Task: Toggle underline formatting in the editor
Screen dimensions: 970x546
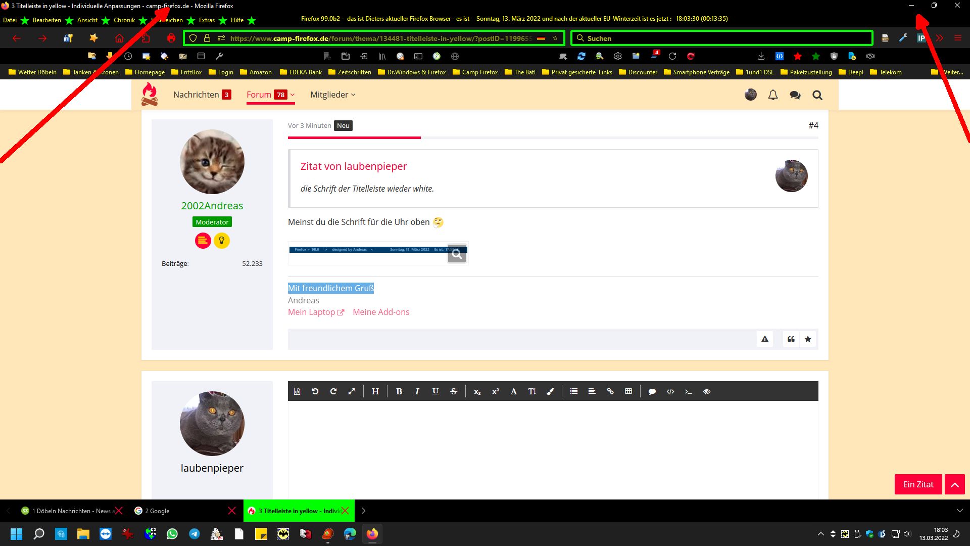Action: click(x=435, y=391)
